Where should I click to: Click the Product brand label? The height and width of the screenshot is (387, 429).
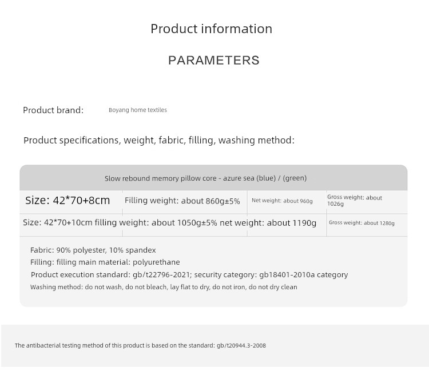pyautogui.click(x=53, y=110)
